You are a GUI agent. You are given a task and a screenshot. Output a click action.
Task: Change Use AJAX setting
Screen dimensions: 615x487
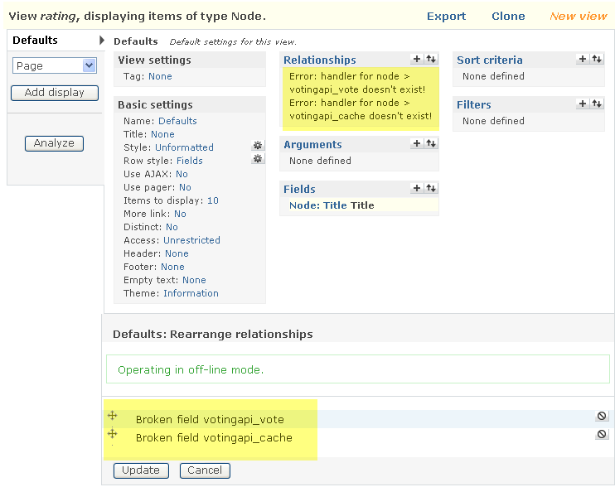[x=182, y=175]
